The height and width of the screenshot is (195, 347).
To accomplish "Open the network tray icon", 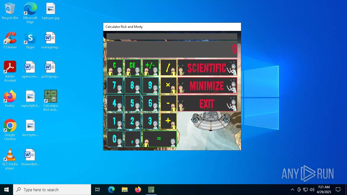I will 306,190.
